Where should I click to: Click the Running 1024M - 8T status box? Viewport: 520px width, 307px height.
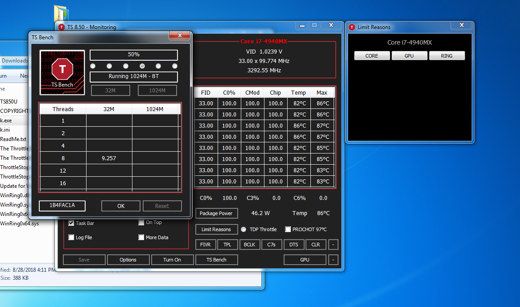click(134, 77)
